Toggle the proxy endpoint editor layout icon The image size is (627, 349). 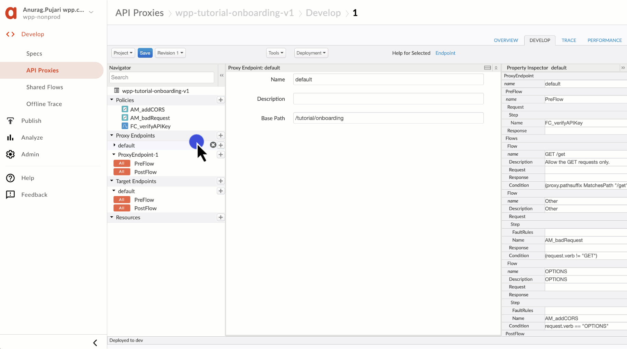(x=487, y=68)
